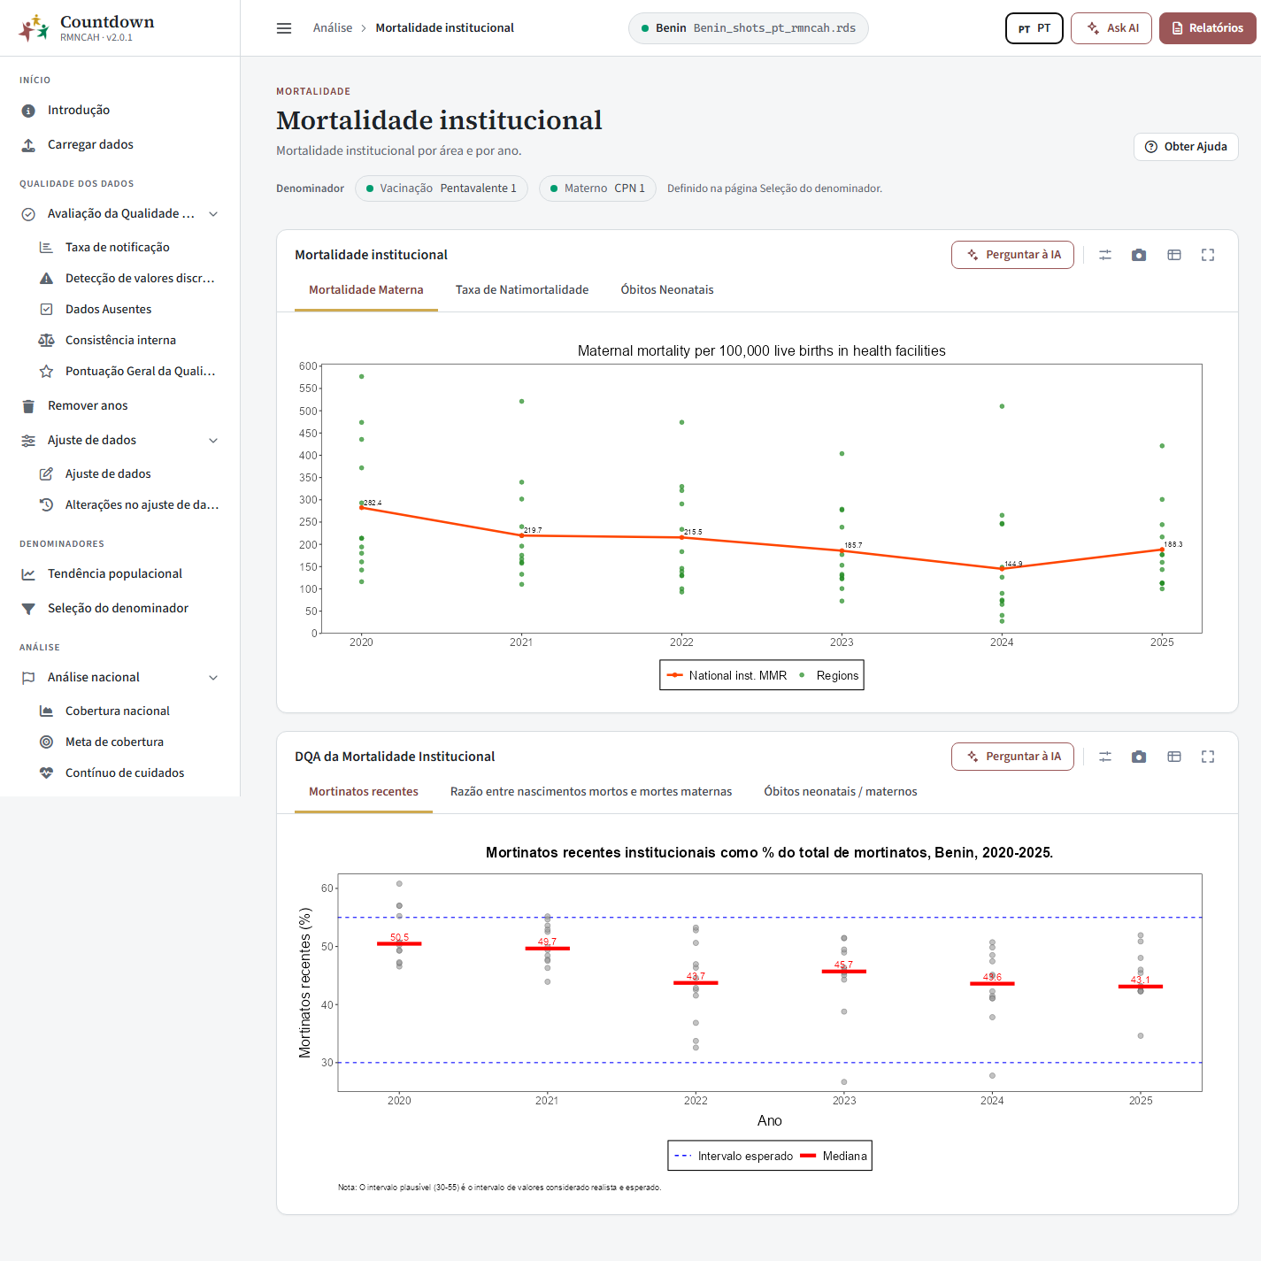1261x1261 pixels.
Task: Click the Countdown star logo
Action: pos(34,28)
